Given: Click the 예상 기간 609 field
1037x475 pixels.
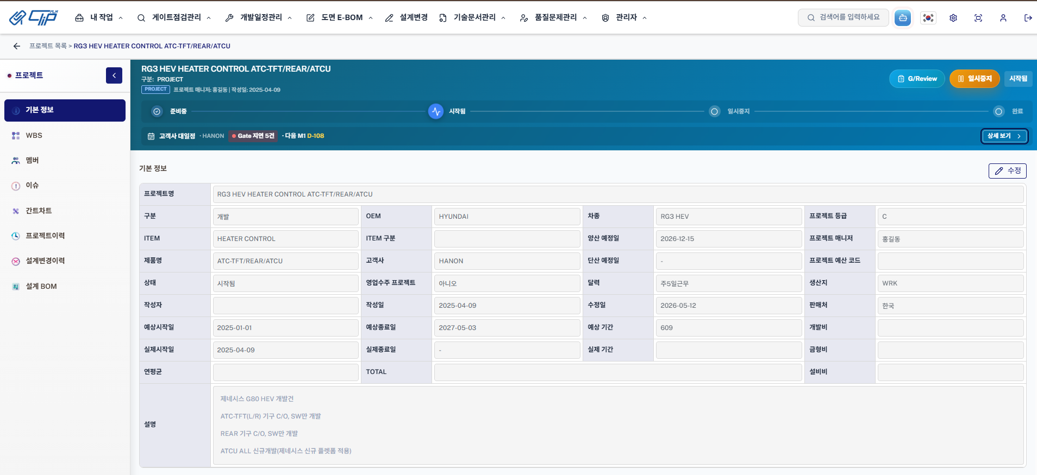Looking at the screenshot, I should 729,328.
